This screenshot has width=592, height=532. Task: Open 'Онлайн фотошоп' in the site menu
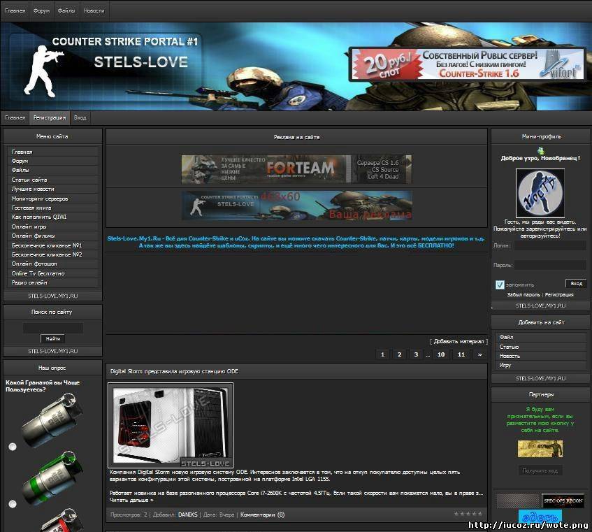click(53, 264)
